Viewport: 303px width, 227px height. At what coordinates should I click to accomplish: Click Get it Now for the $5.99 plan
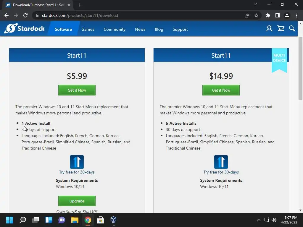coord(77,90)
